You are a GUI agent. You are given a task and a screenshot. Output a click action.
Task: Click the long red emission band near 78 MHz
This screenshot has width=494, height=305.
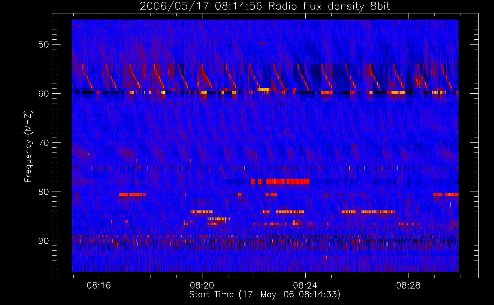[x=280, y=182]
